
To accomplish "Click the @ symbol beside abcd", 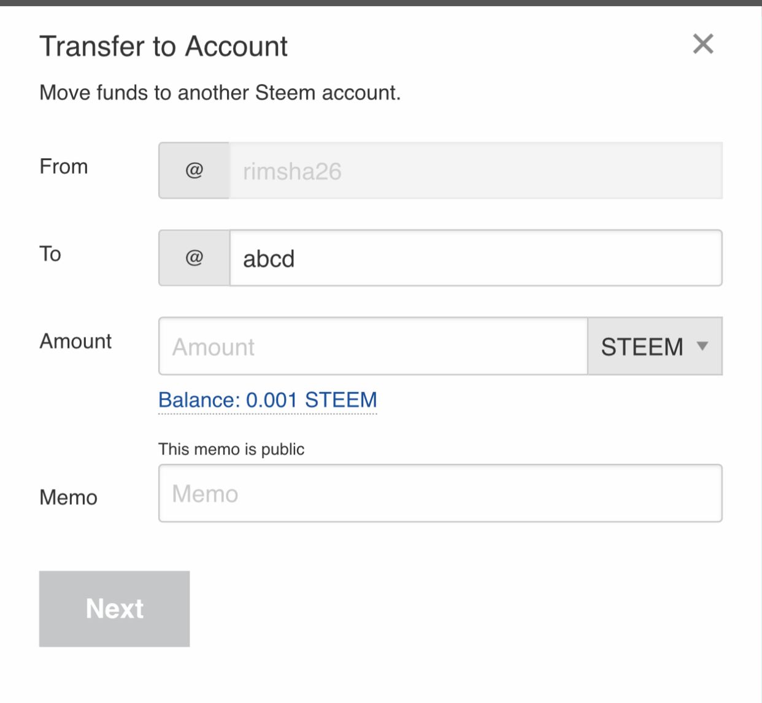I will click(194, 258).
